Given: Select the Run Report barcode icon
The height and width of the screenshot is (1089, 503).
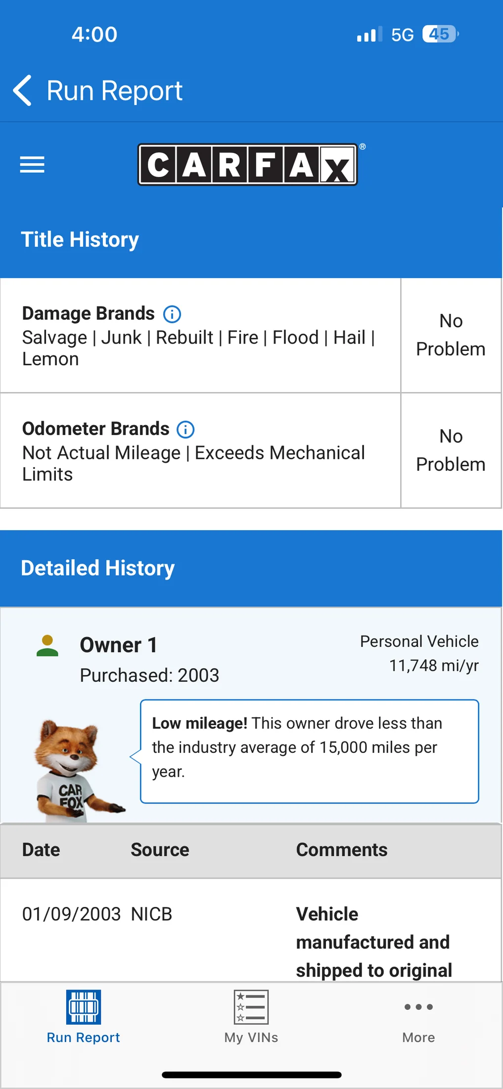Looking at the screenshot, I should coord(84,1007).
